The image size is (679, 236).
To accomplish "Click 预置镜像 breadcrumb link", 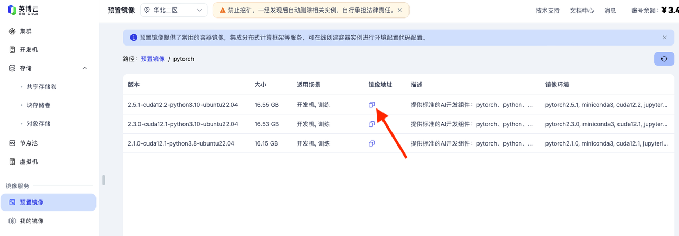I will click(x=153, y=59).
